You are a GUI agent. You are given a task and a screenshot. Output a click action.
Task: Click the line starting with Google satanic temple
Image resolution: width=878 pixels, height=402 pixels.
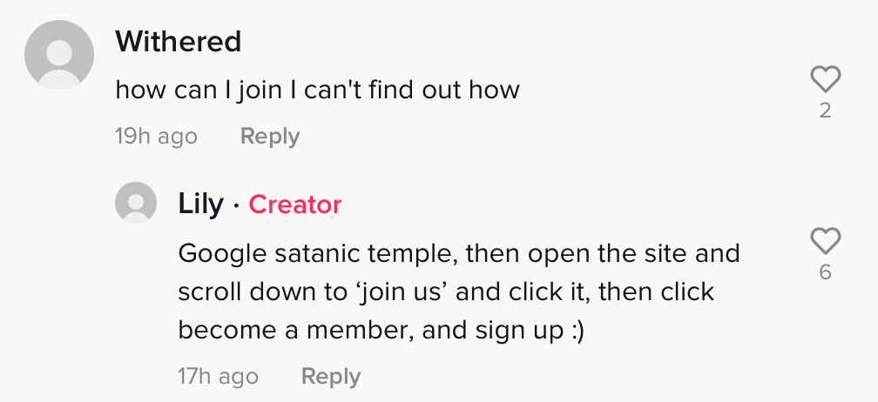click(459, 254)
